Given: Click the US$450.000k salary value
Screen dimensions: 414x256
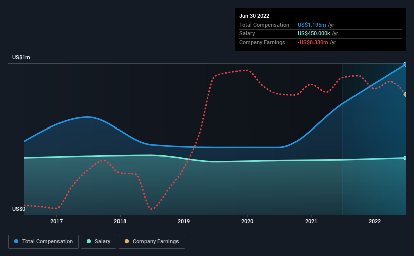Looking at the screenshot, I should pos(314,34).
